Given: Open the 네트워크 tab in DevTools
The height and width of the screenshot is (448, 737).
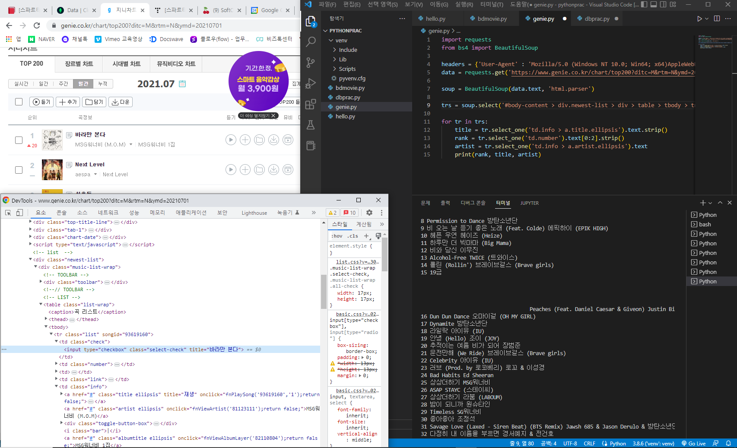Looking at the screenshot, I should pos(108,213).
